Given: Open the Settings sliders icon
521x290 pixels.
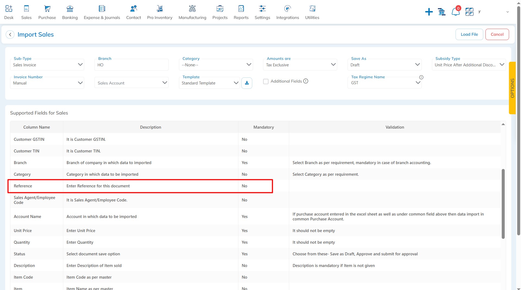Looking at the screenshot, I should (x=262, y=9).
